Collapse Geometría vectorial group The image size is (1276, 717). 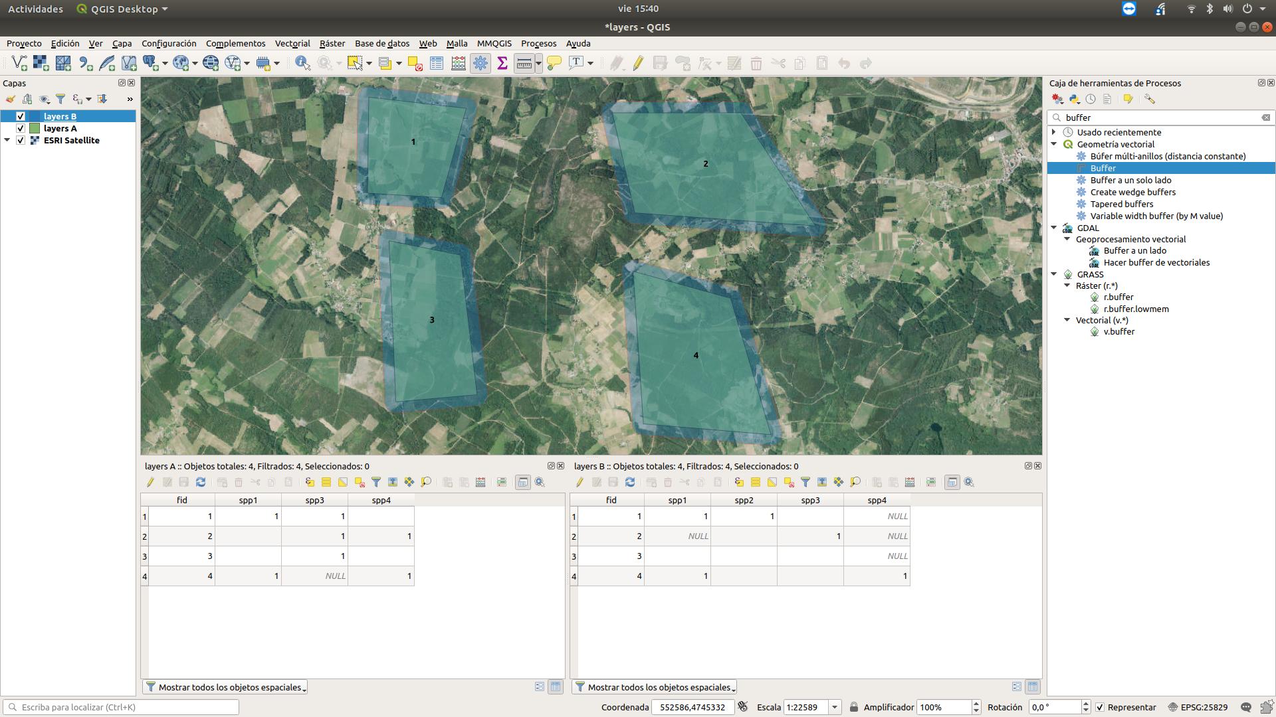1054,144
